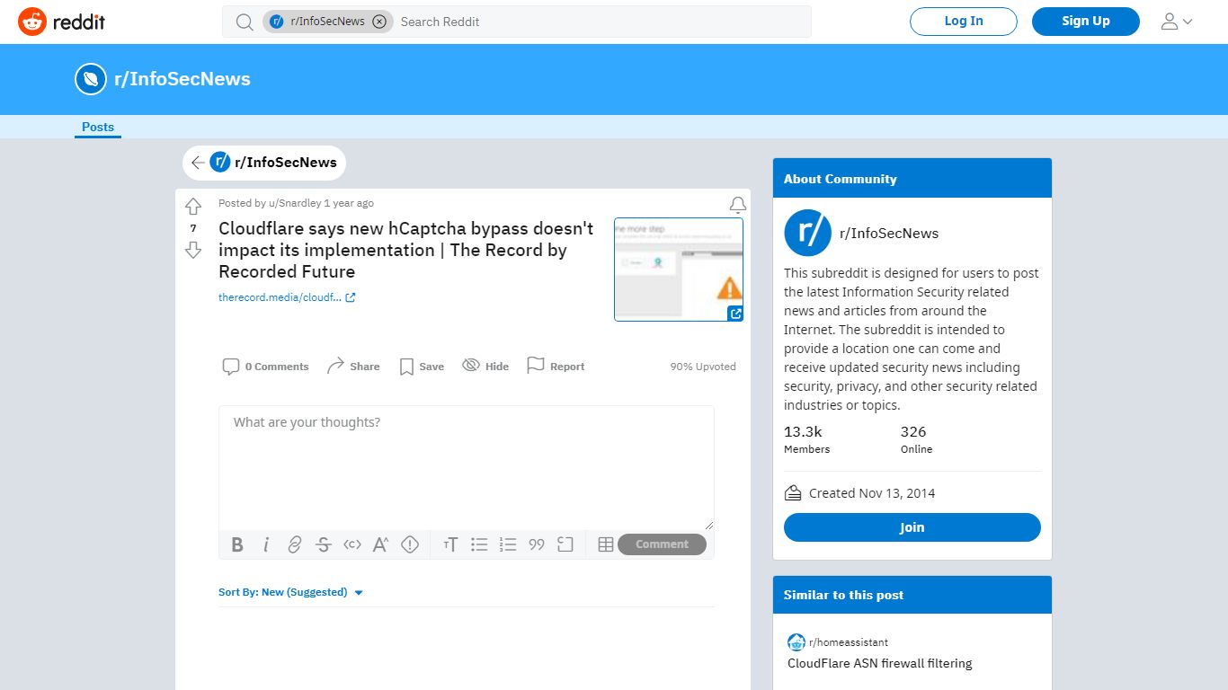Image resolution: width=1228 pixels, height=690 pixels.
Task: Open the Reddit home logo
Action: [x=61, y=22]
